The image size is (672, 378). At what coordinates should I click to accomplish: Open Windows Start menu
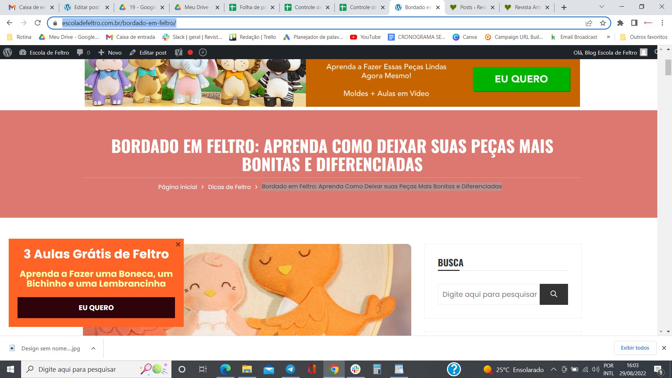[x=10, y=370]
